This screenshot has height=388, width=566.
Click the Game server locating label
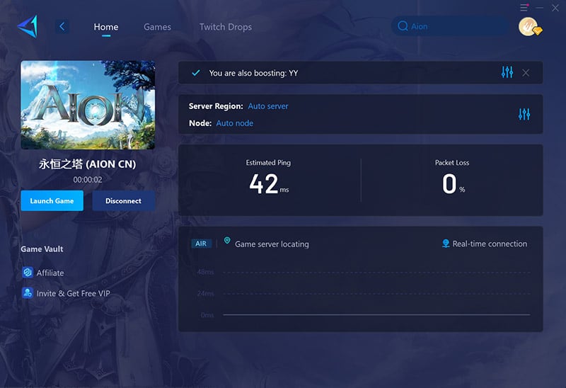[272, 244]
